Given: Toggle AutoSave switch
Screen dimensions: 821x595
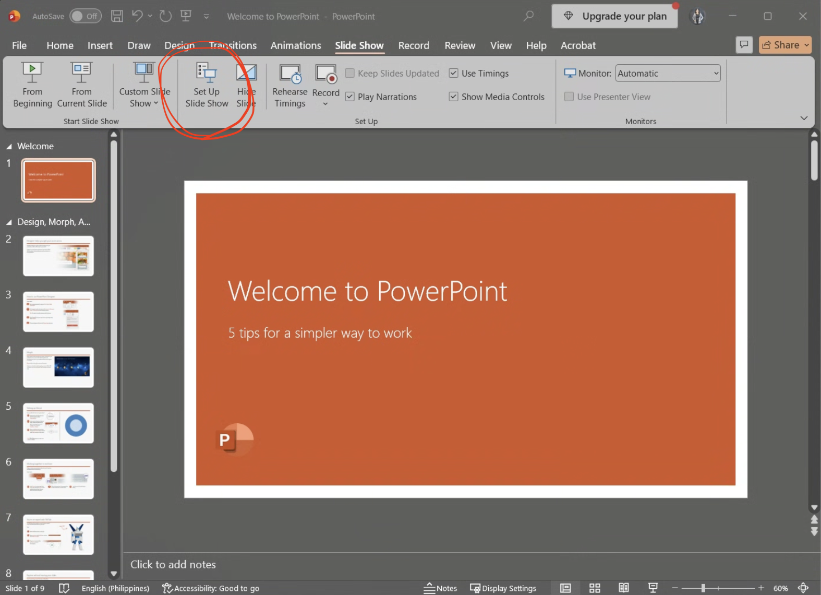Looking at the screenshot, I should pyautogui.click(x=85, y=16).
